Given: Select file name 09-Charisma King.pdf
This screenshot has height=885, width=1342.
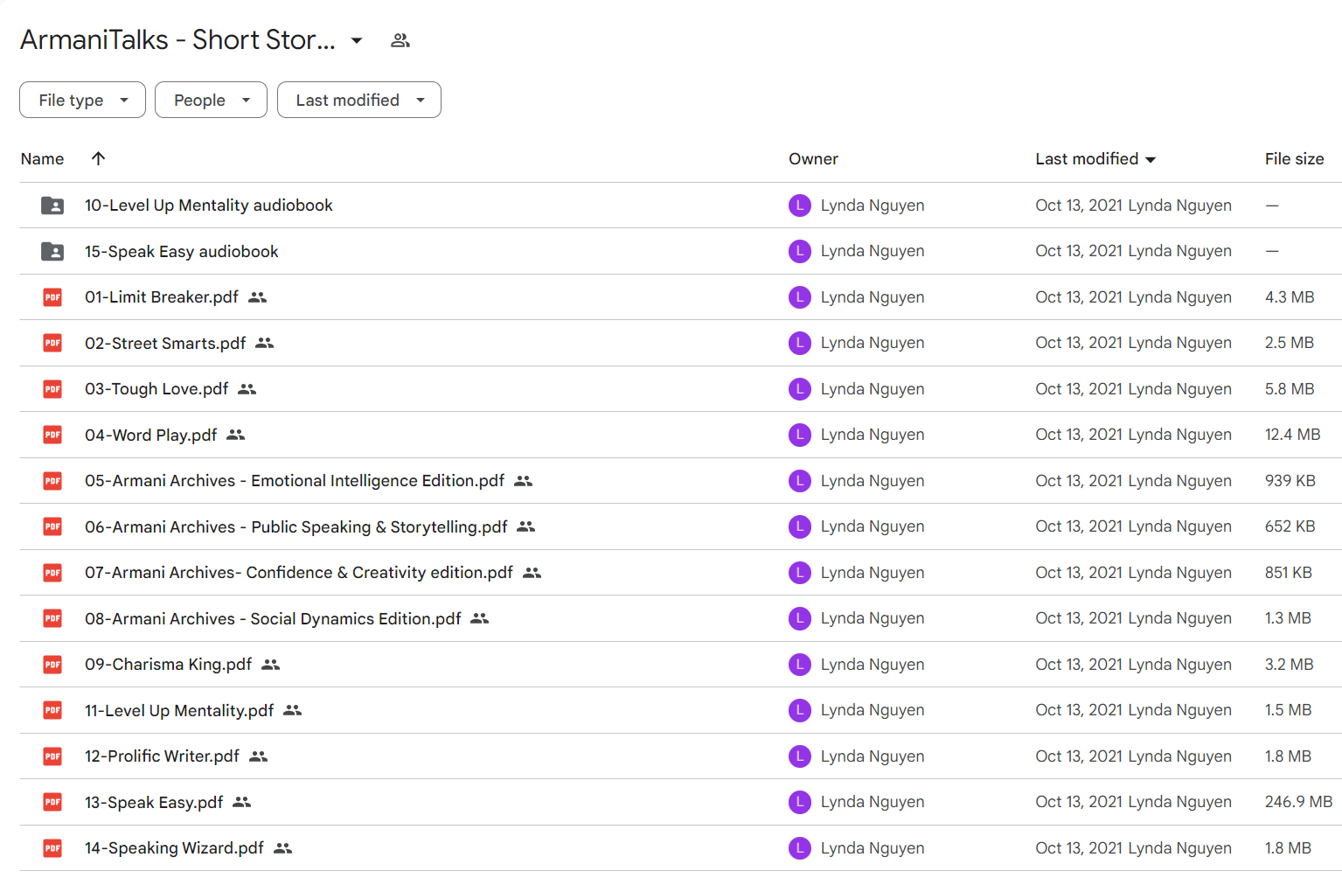Looking at the screenshot, I should (168, 665).
